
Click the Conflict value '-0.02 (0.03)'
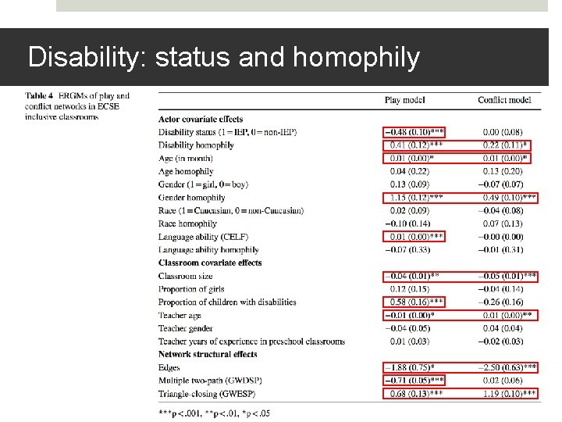pos(500,342)
